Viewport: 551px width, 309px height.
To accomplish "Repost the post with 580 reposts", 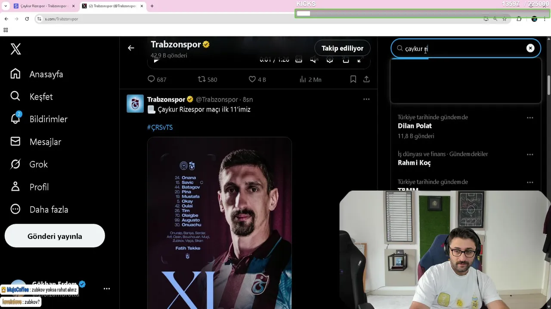I will (207, 79).
